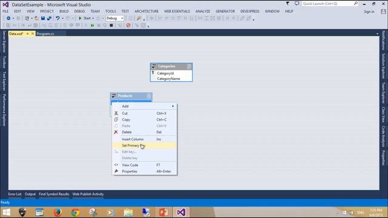Choose Copy from the context menu
Image resolution: width=388 pixels, height=218 pixels.
click(144, 120)
